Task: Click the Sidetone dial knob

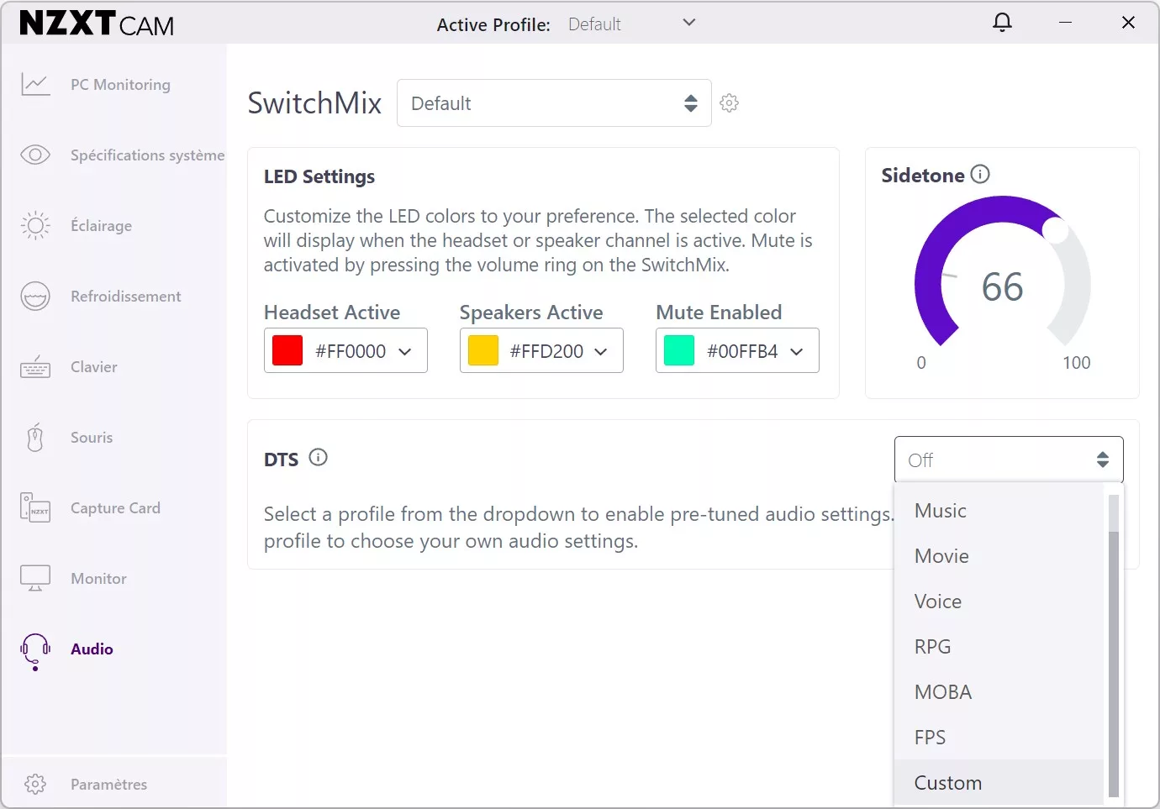Action: 1054,229
